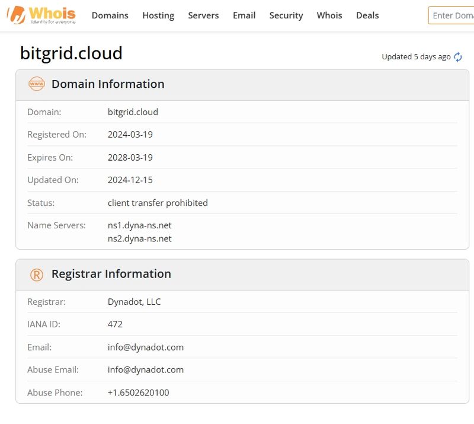Click the Updated 5 days ago text

click(x=416, y=57)
